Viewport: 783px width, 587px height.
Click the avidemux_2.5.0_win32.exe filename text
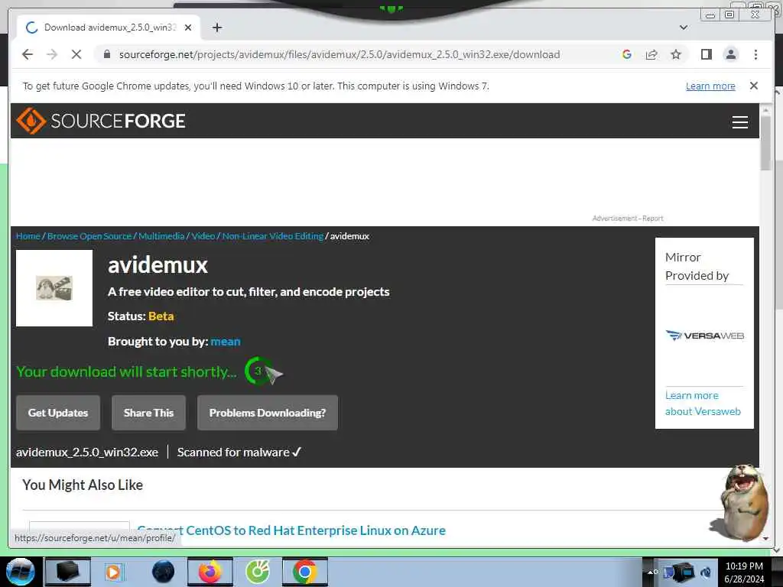87,452
